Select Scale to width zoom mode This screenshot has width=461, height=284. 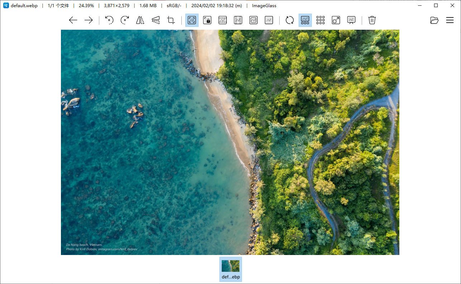(223, 20)
